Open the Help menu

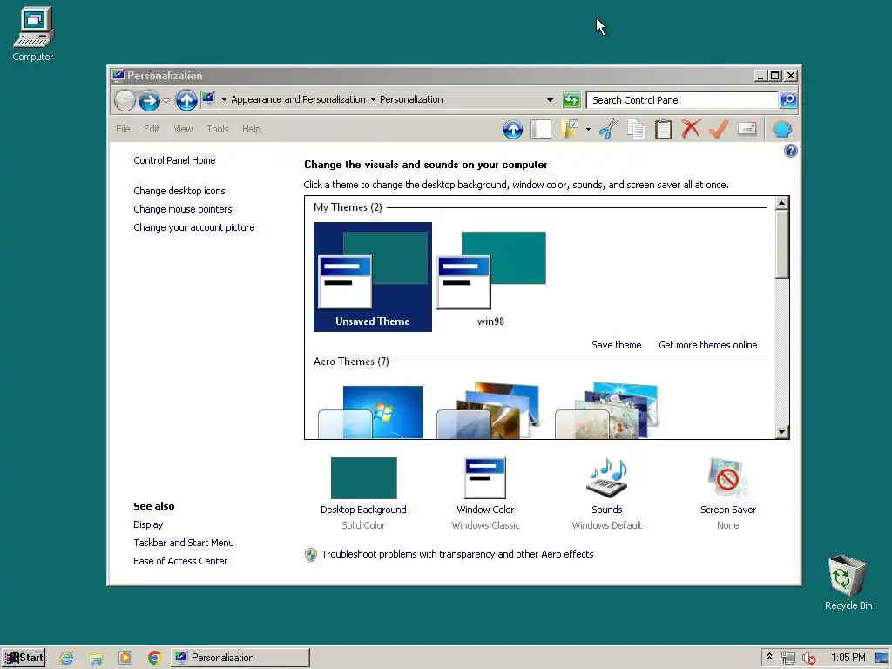point(252,129)
